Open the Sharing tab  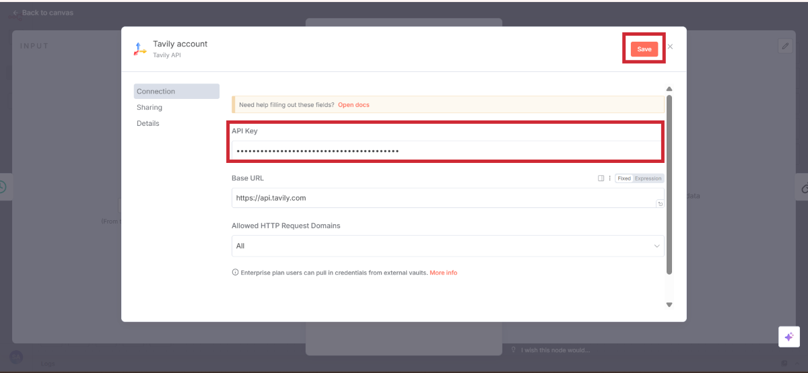point(149,108)
